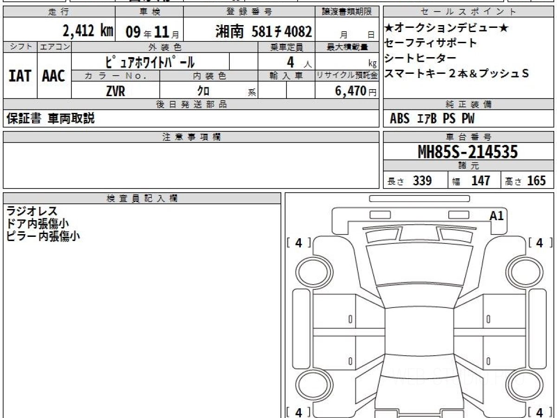Click the shift value IAT
Screen dimensions: 557x418
[x=20, y=76]
